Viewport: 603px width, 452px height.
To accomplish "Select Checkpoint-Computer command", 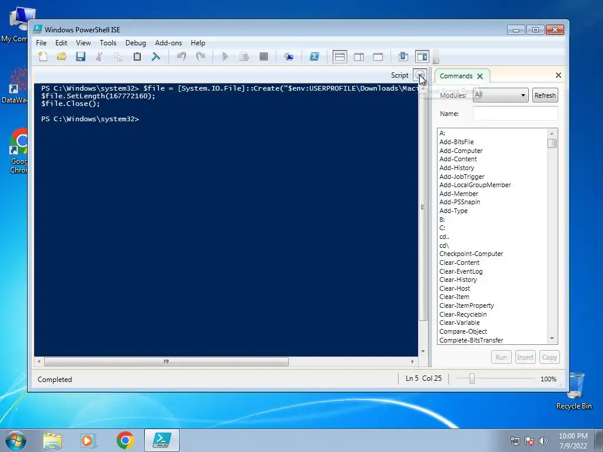I will [x=471, y=254].
